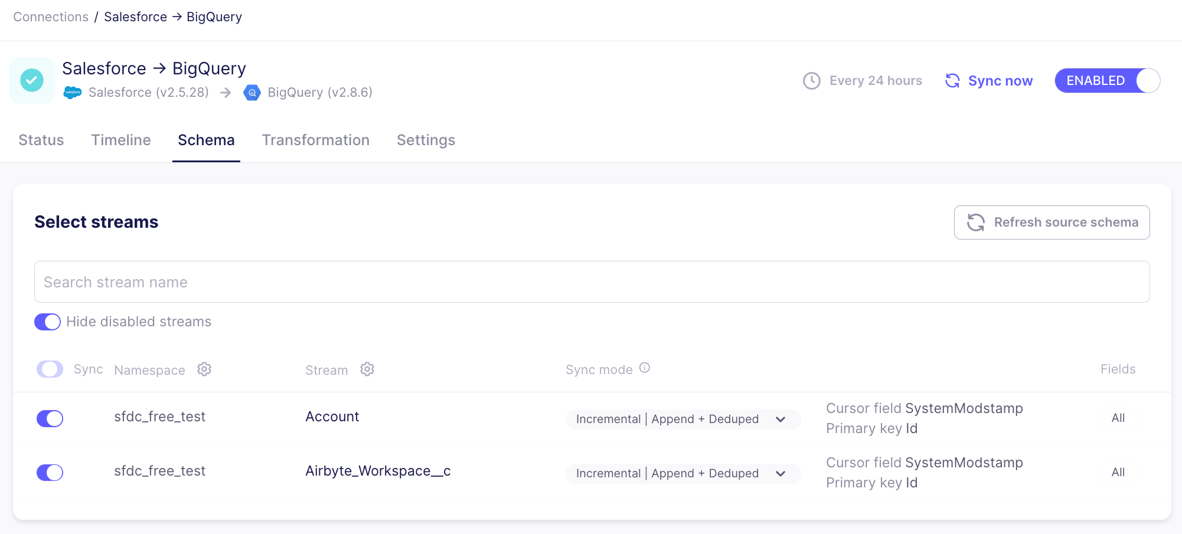Open Stream settings gear icon
The height and width of the screenshot is (534, 1182).
367,369
